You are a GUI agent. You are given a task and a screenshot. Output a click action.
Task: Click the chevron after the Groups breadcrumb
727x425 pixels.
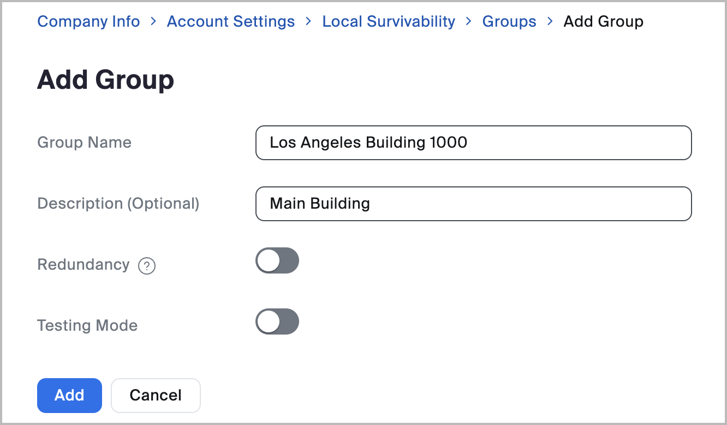point(550,22)
